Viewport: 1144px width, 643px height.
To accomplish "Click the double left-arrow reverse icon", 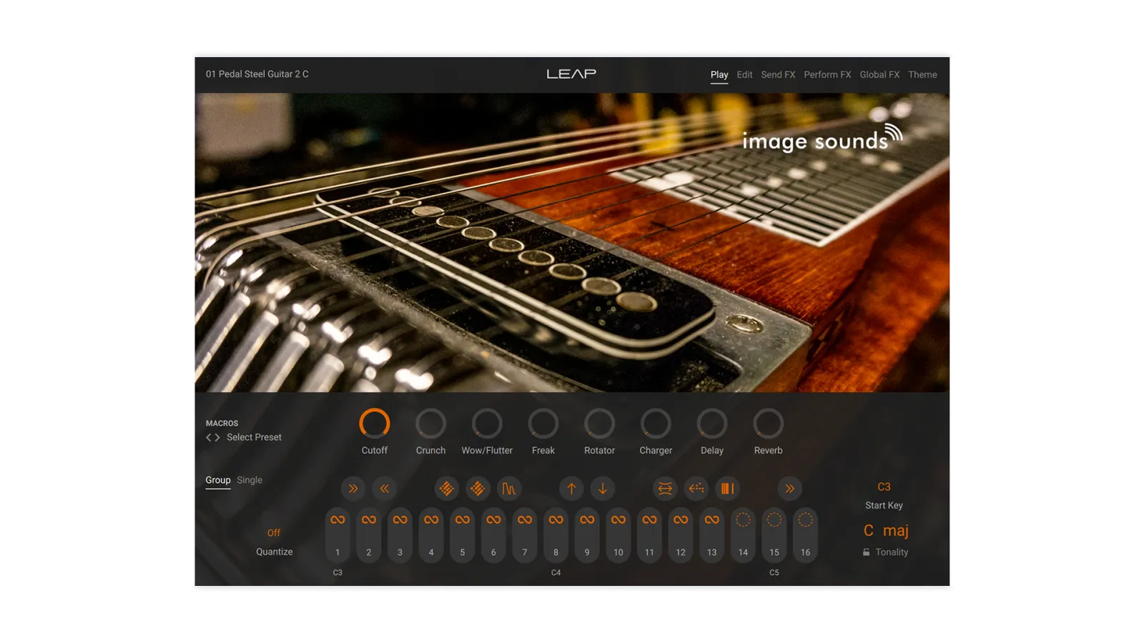I will click(x=385, y=489).
